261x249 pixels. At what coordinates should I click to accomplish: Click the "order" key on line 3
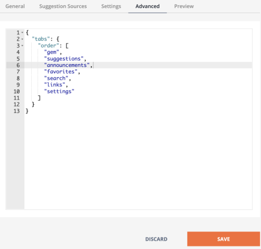pyautogui.click(x=48, y=46)
